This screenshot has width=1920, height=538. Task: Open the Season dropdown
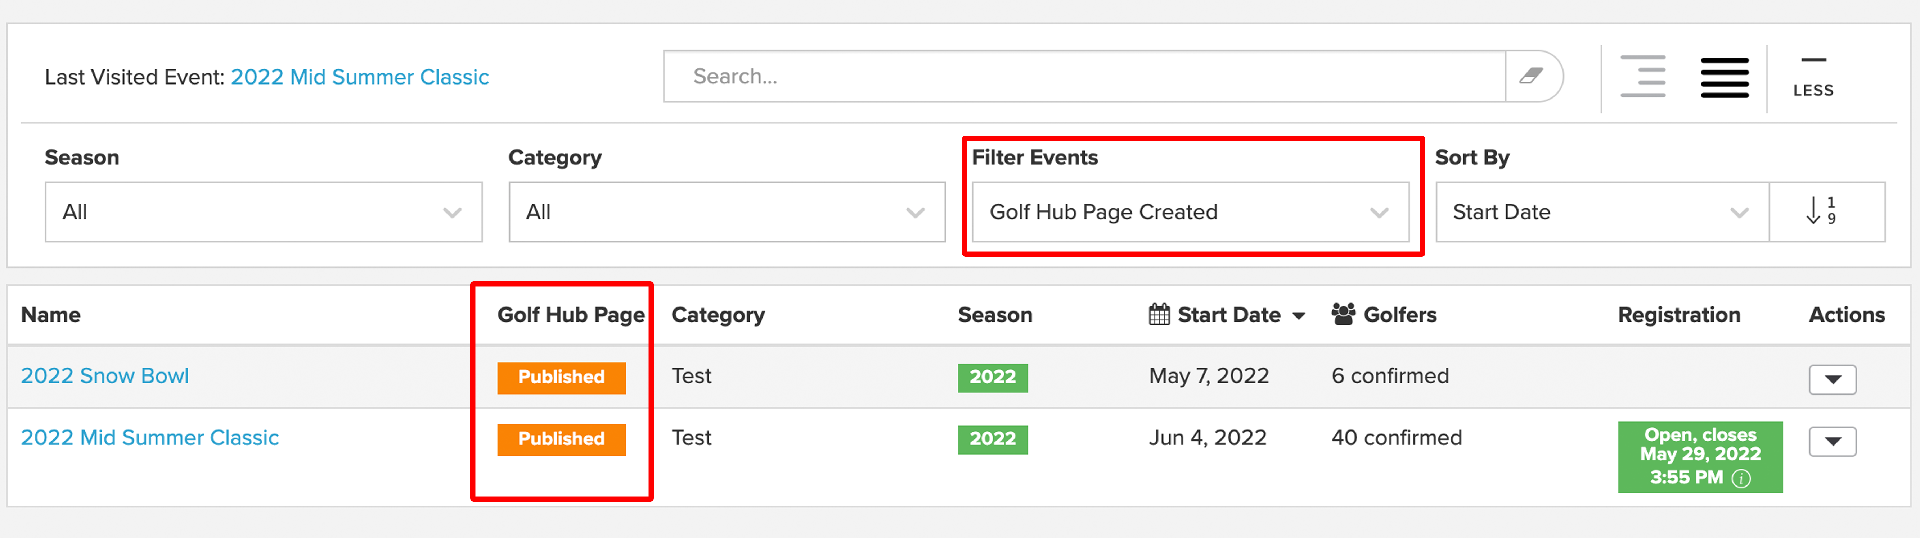click(263, 212)
